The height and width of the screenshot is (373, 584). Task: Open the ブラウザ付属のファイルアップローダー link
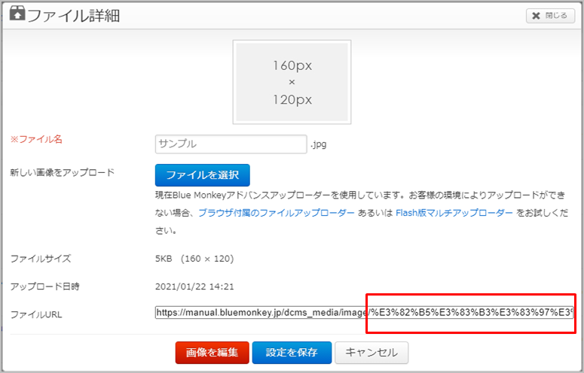pos(276,213)
